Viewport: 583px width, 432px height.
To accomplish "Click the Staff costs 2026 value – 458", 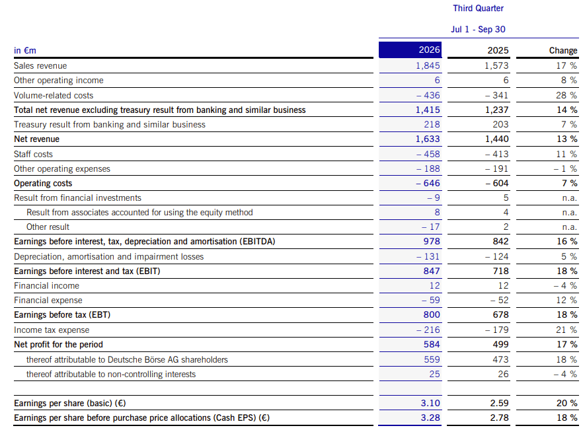I will coord(428,154).
